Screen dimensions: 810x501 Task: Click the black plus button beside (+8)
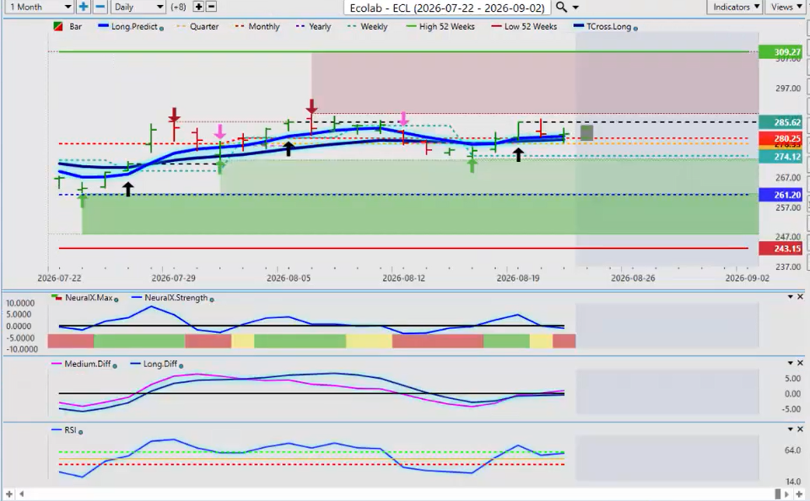click(198, 7)
